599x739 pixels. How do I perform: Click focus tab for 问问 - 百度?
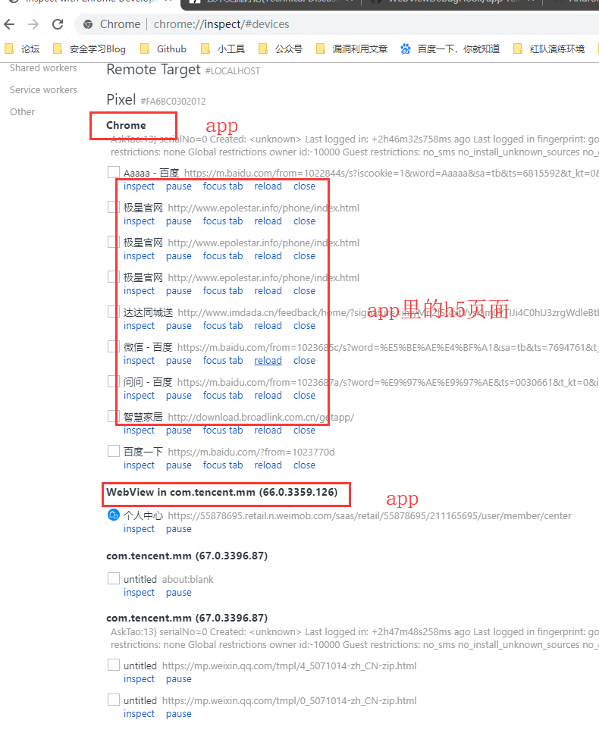[x=223, y=396]
